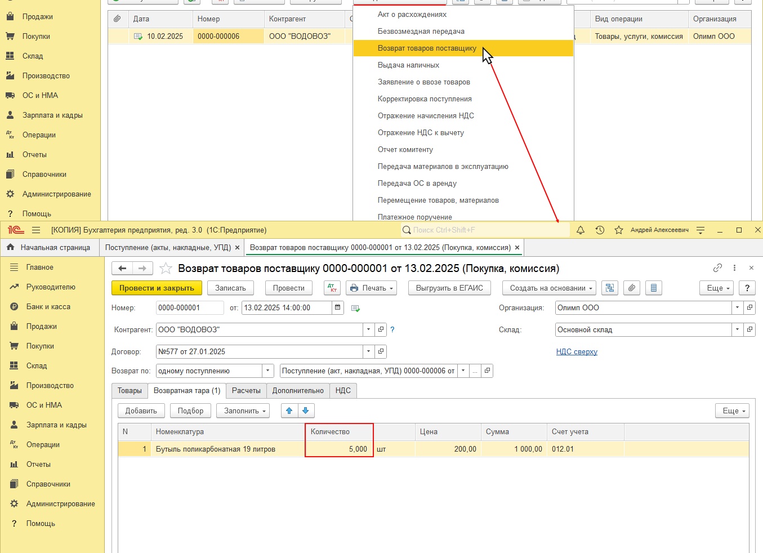Screen dimensions: 763x553
Task: Open the three-dot options beside the document title
Action: (x=734, y=268)
